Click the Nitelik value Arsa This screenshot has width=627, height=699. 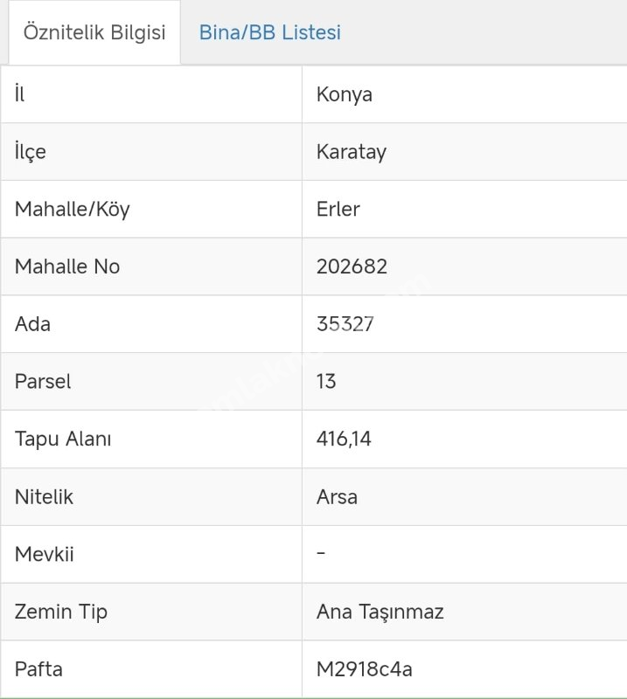point(337,496)
